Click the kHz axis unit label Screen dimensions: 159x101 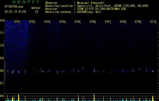point(2,20)
